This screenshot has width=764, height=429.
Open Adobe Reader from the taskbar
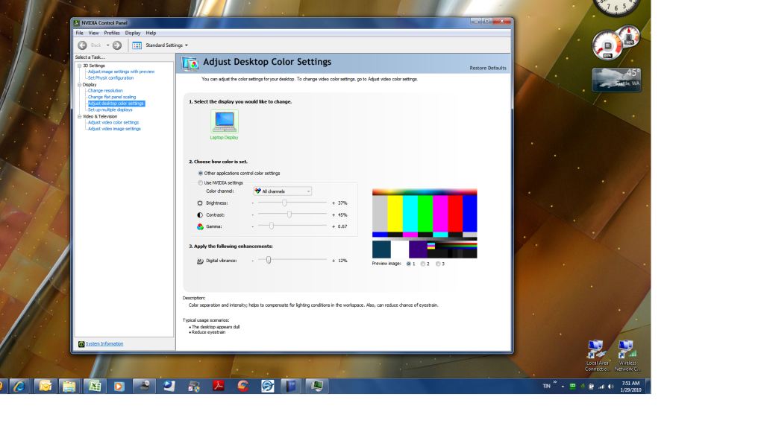click(x=218, y=387)
